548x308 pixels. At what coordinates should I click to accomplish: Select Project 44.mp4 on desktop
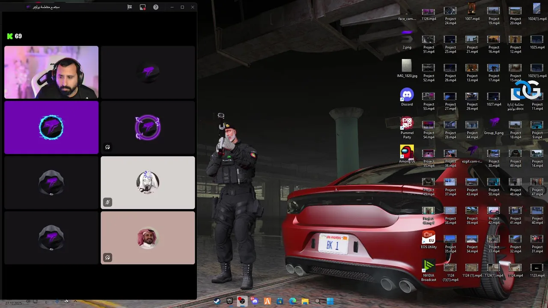[472, 130]
